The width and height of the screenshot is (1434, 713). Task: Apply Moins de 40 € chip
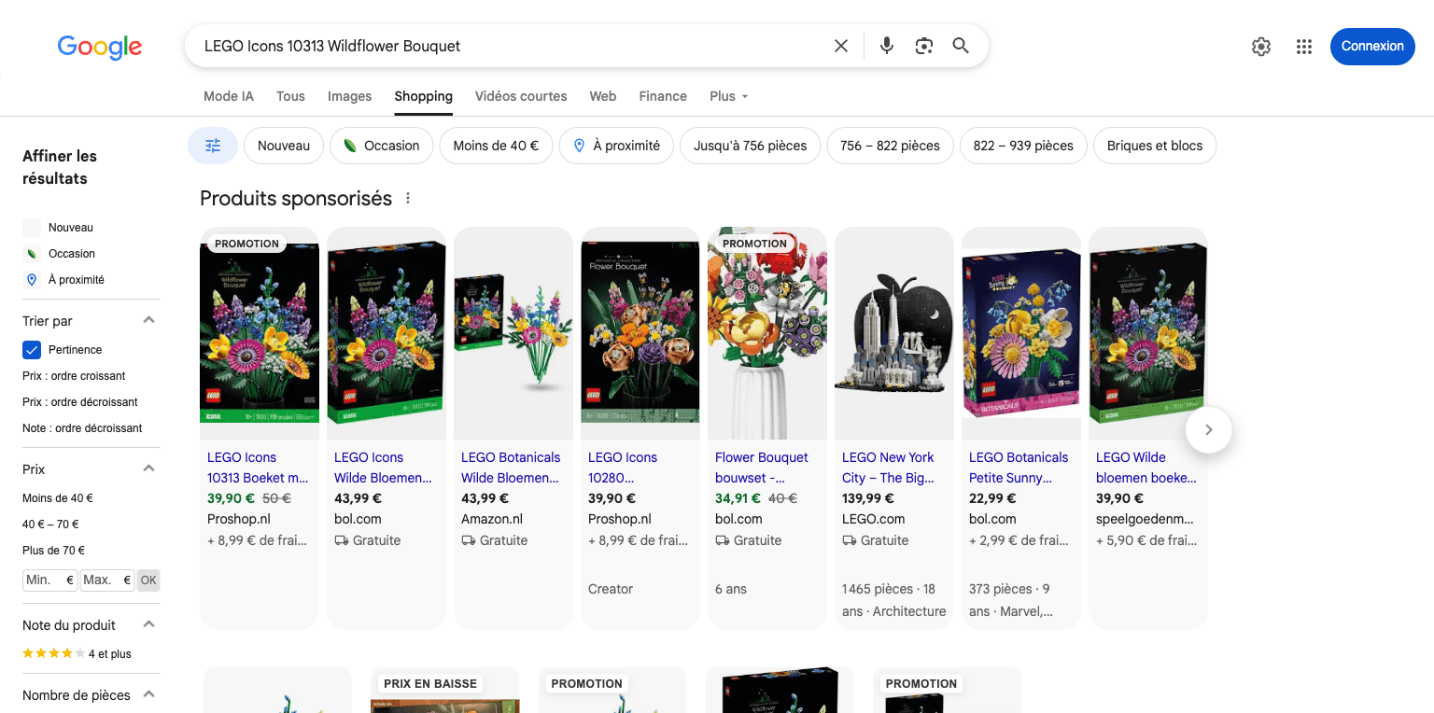[496, 146]
